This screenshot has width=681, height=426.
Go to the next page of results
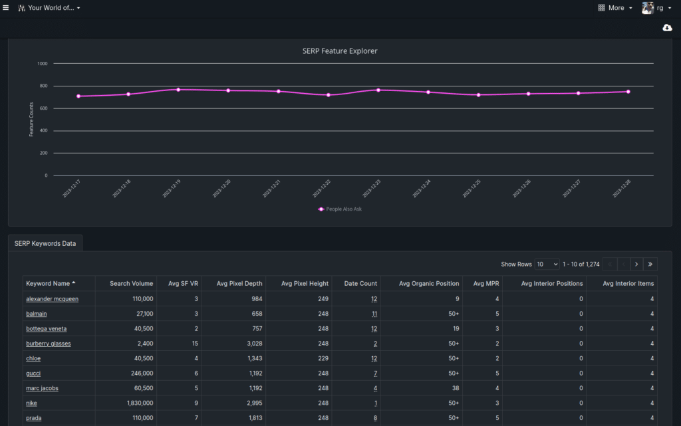pos(636,265)
